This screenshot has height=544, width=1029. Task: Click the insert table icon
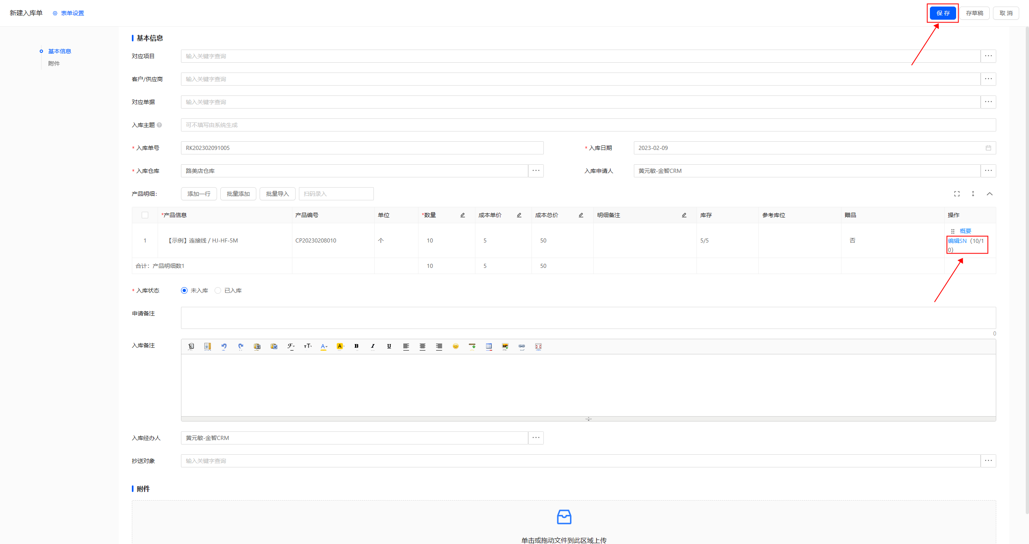click(x=488, y=346)
